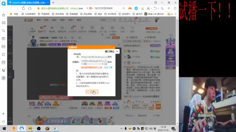The image size is (236, 132).
Task: Open the browser hamburger main menu
Action: coord(175,8)
